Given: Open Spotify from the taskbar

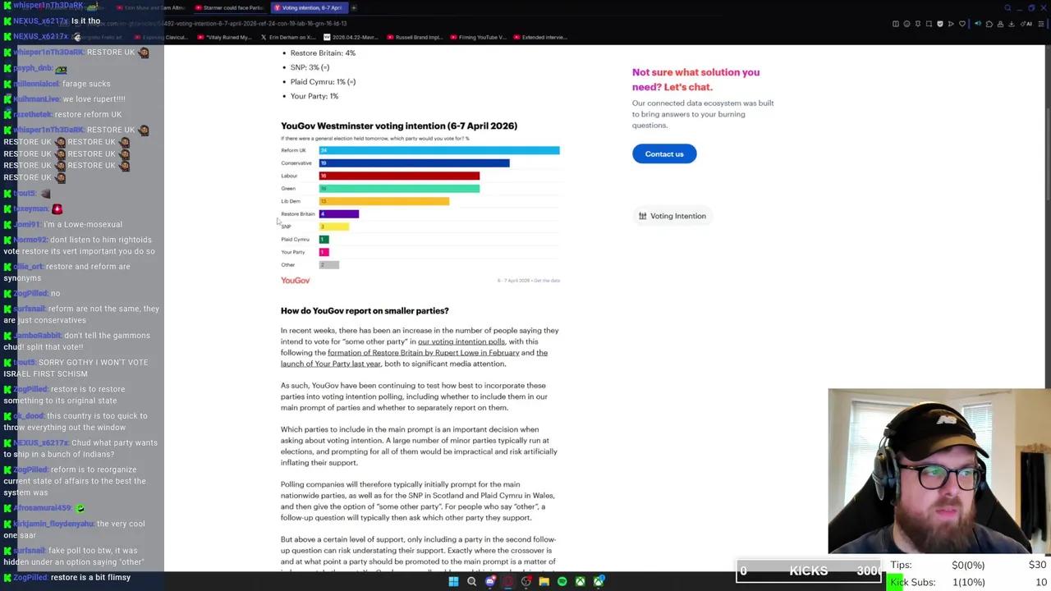Looking at the screenshot, I should pyautogui.click(x=562, y=581).
